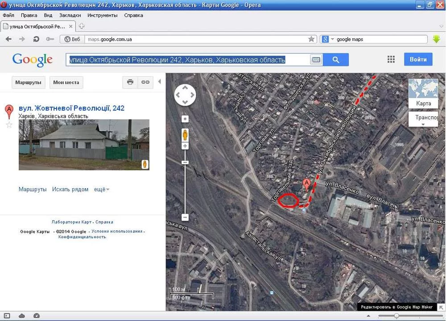Bookmark page with the star icon in address bar
446x321 pixels.
pos(311,39)
